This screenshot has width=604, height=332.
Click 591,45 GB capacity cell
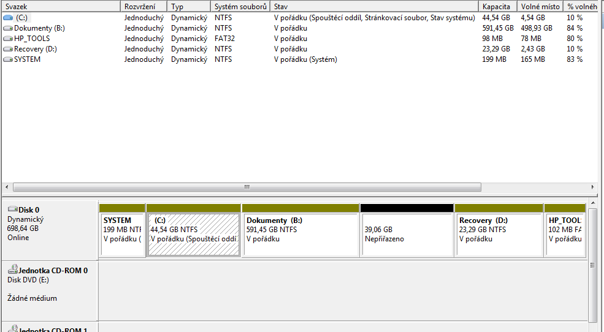pos(498,28)
